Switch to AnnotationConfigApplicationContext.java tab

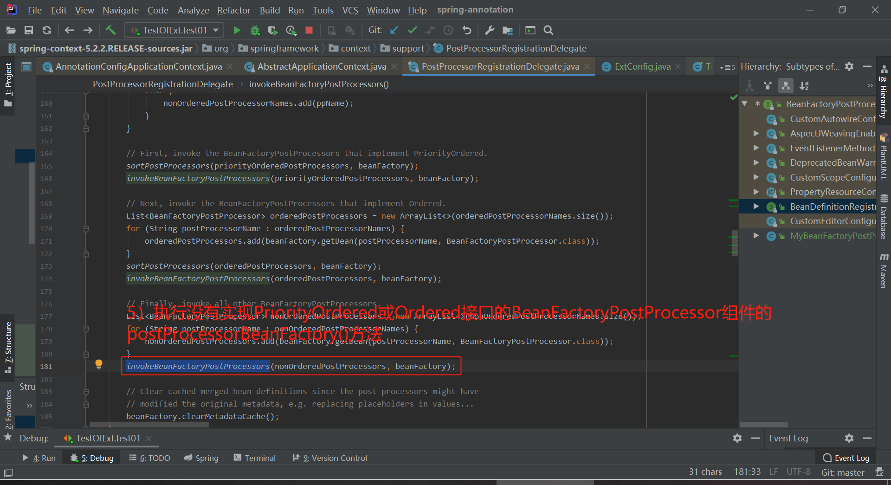click(x=138, y=67)
